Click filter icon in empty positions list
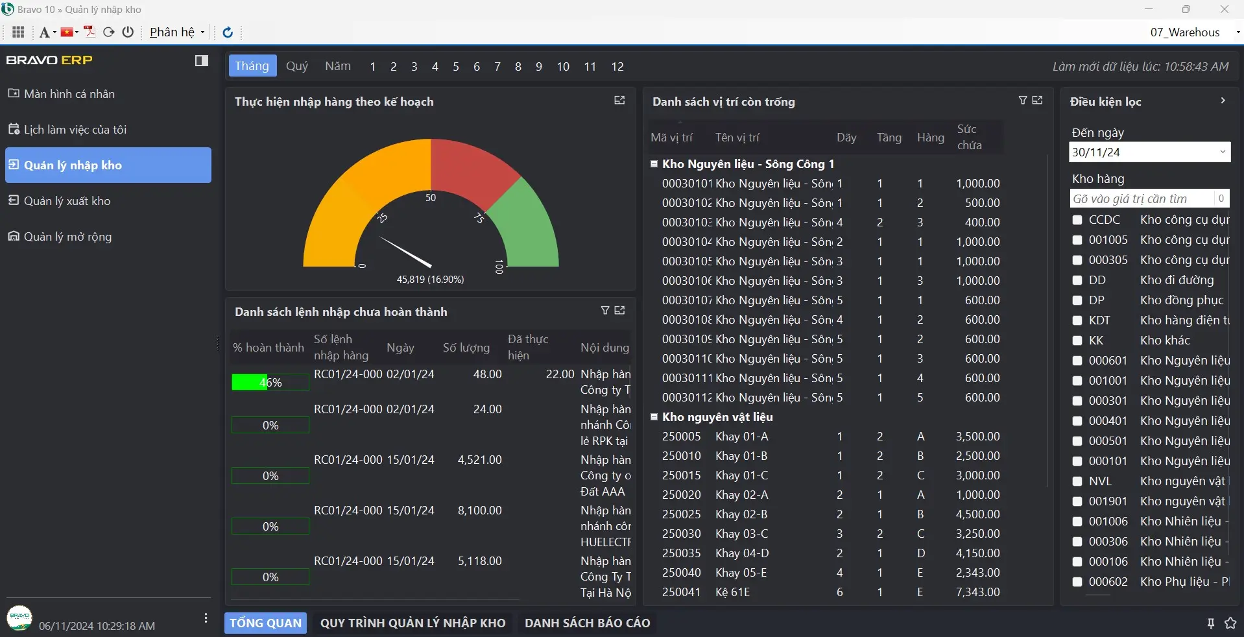This screenshot has width=1244, height=637. [1022, 101]
